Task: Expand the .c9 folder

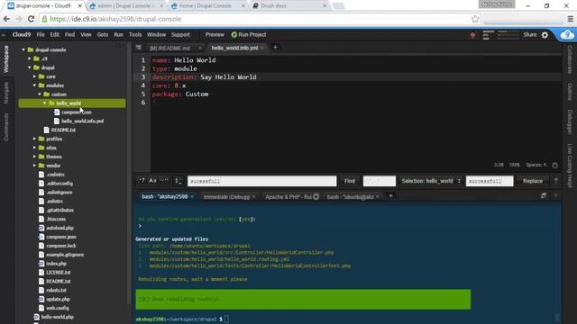Action: click(30, 58)
